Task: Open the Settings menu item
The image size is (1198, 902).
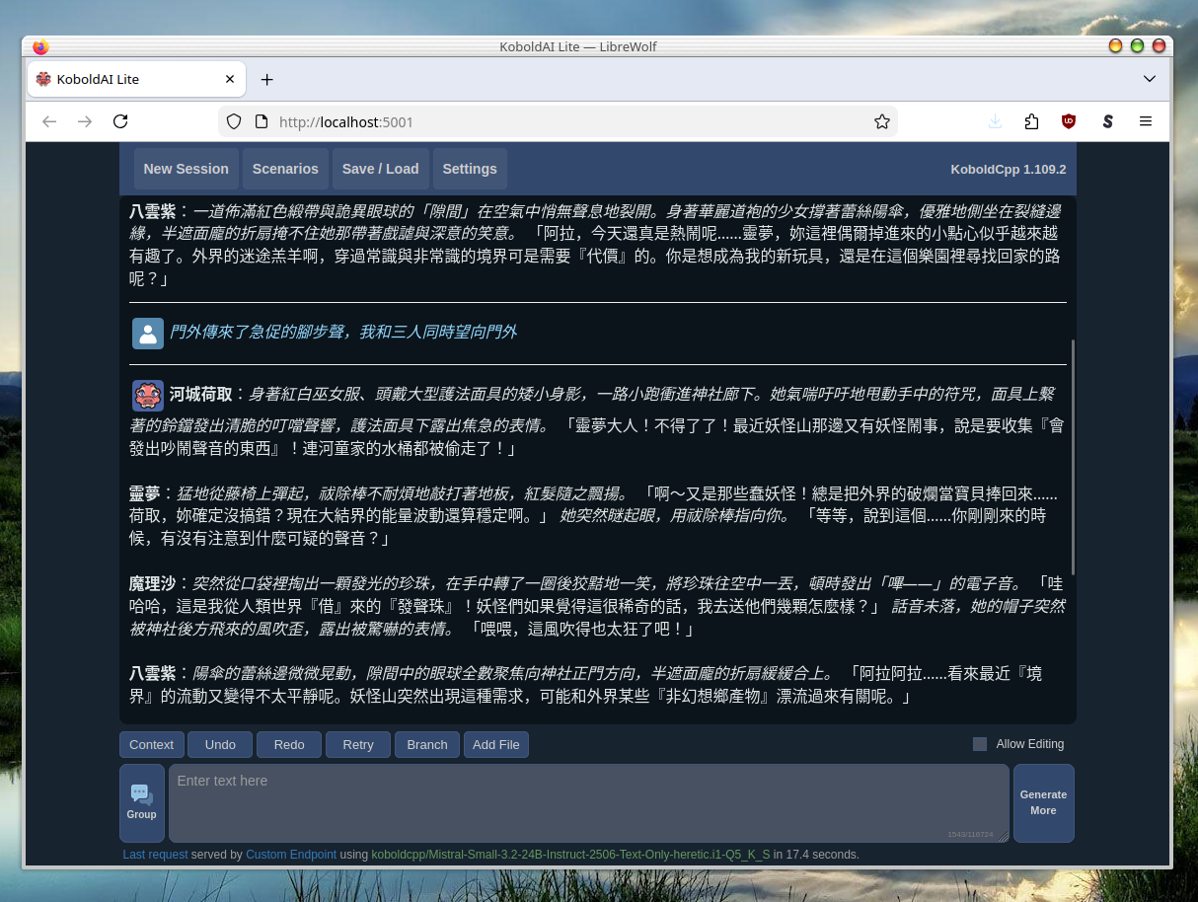Action: click(470, 169)
